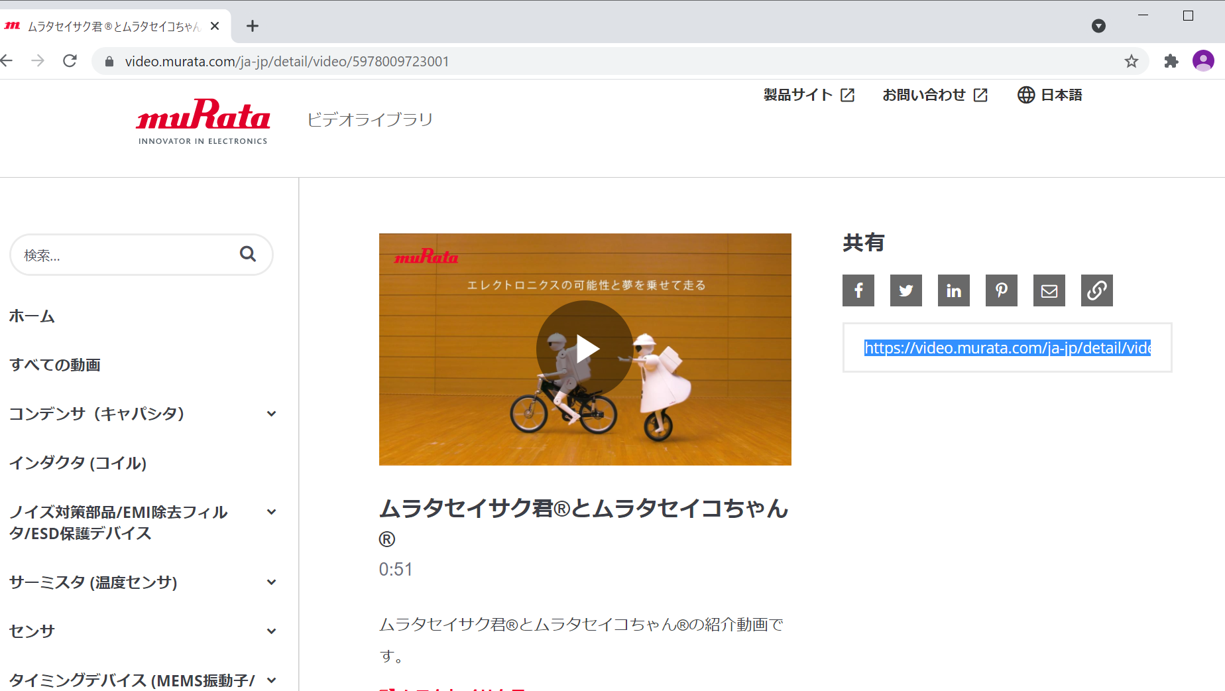1225x691 pixels.
Task: Expand the ノイズ対策部品 category
Action: pos(271,512)
